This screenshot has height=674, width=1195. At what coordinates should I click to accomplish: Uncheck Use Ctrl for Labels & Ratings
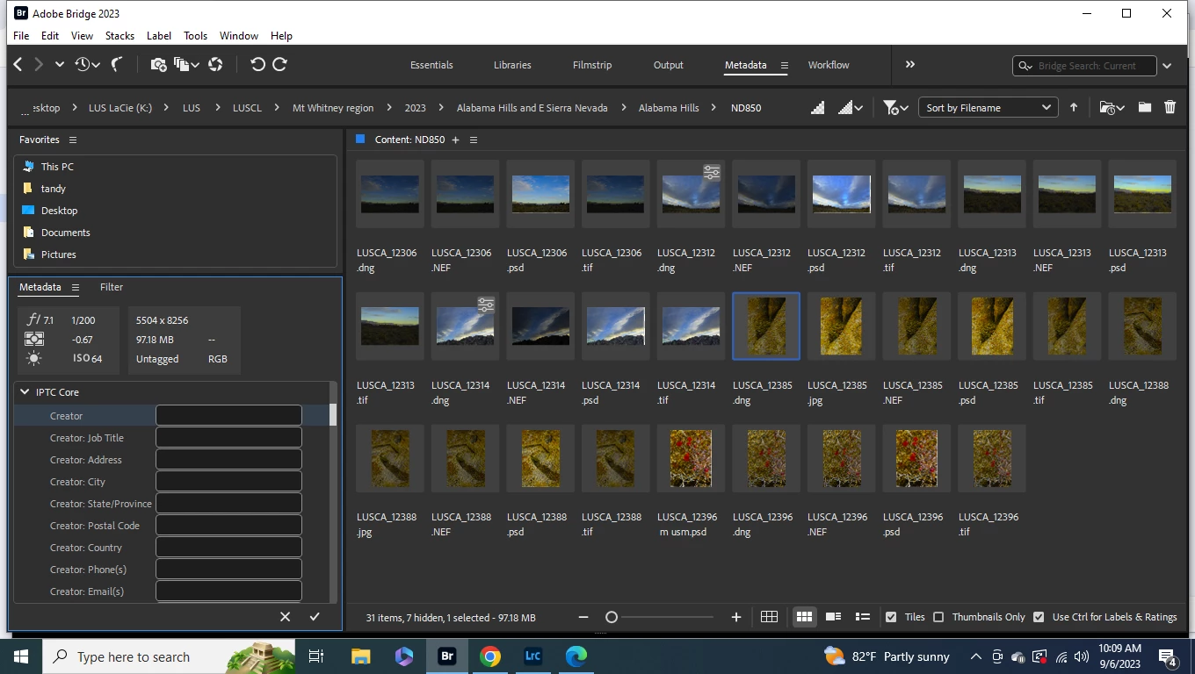1039,617
